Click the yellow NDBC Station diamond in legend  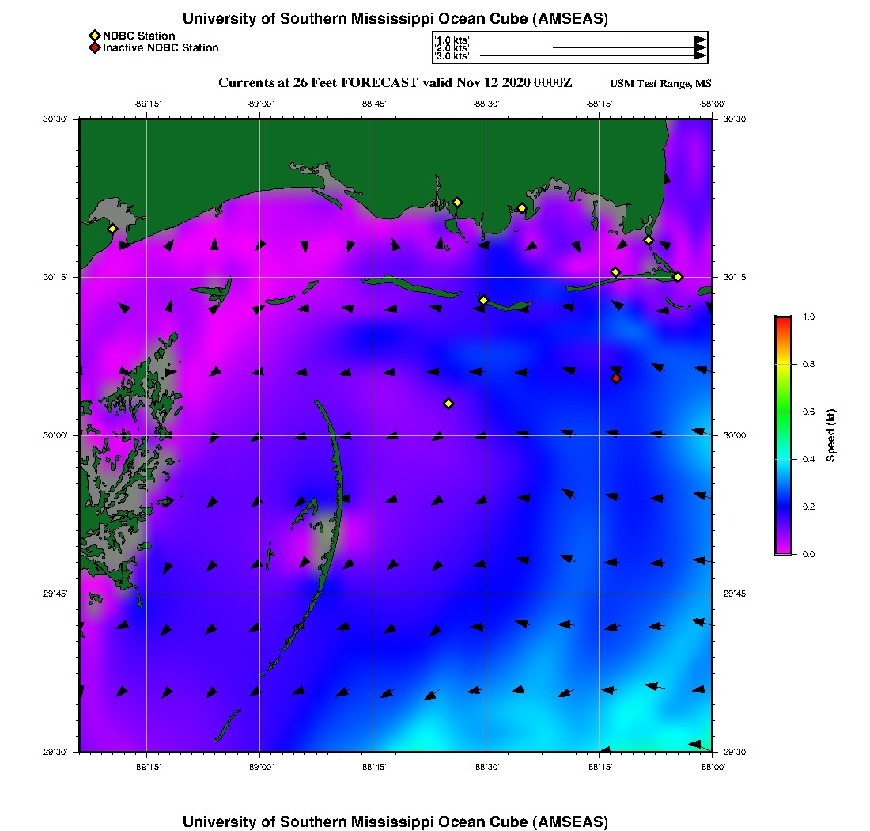pyautogui.click(x=94, y=36)
